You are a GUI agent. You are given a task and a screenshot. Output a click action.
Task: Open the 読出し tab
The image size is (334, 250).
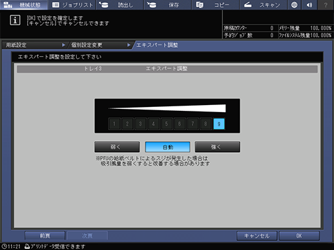pos(120,5)
